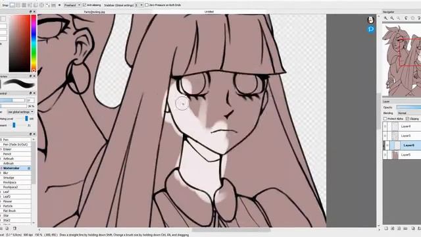Float the color panel
The width and height of the screenshot is (421, 237).
(x=30, y=12)
